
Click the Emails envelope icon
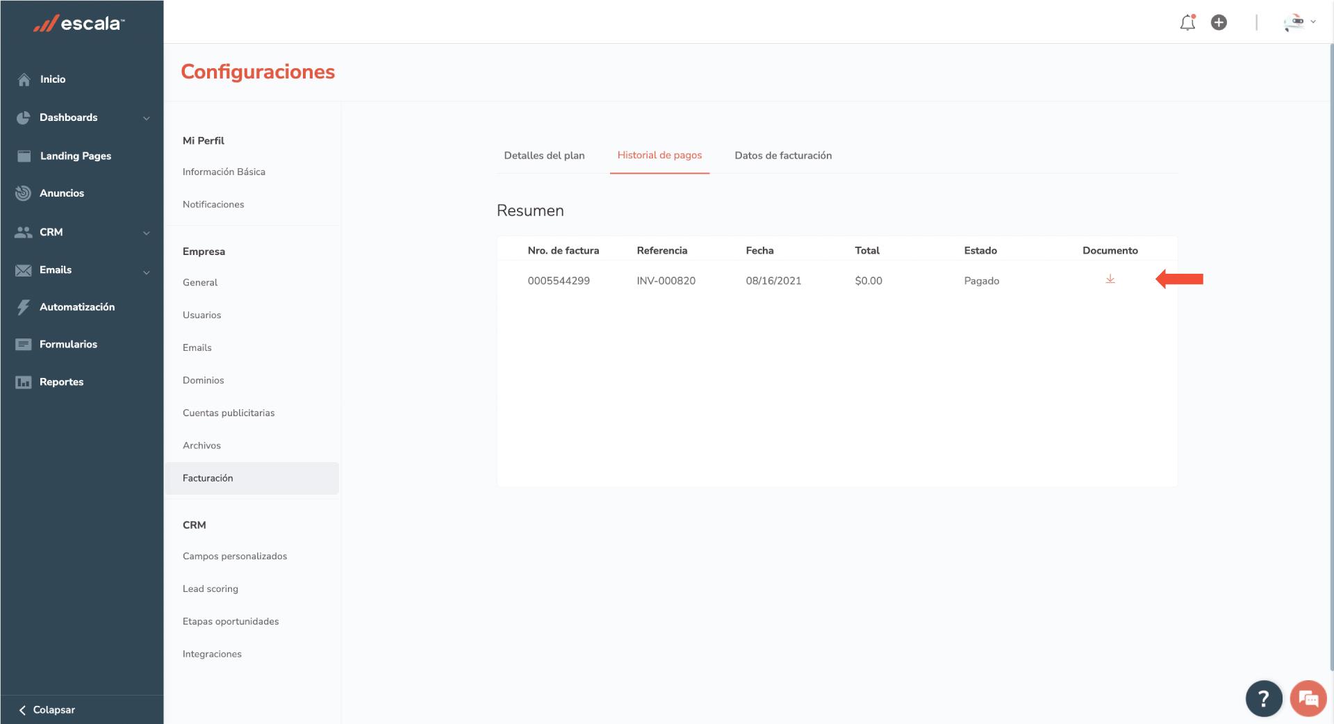click(x=24, y=270)
